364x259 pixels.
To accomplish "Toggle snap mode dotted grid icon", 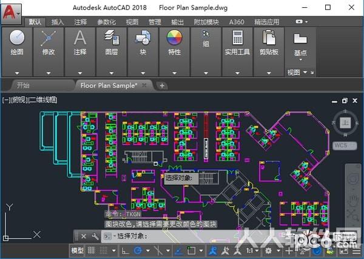I will [103, 251].
